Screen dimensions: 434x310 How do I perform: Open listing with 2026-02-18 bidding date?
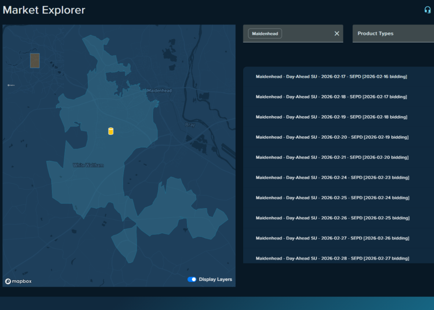331,117
